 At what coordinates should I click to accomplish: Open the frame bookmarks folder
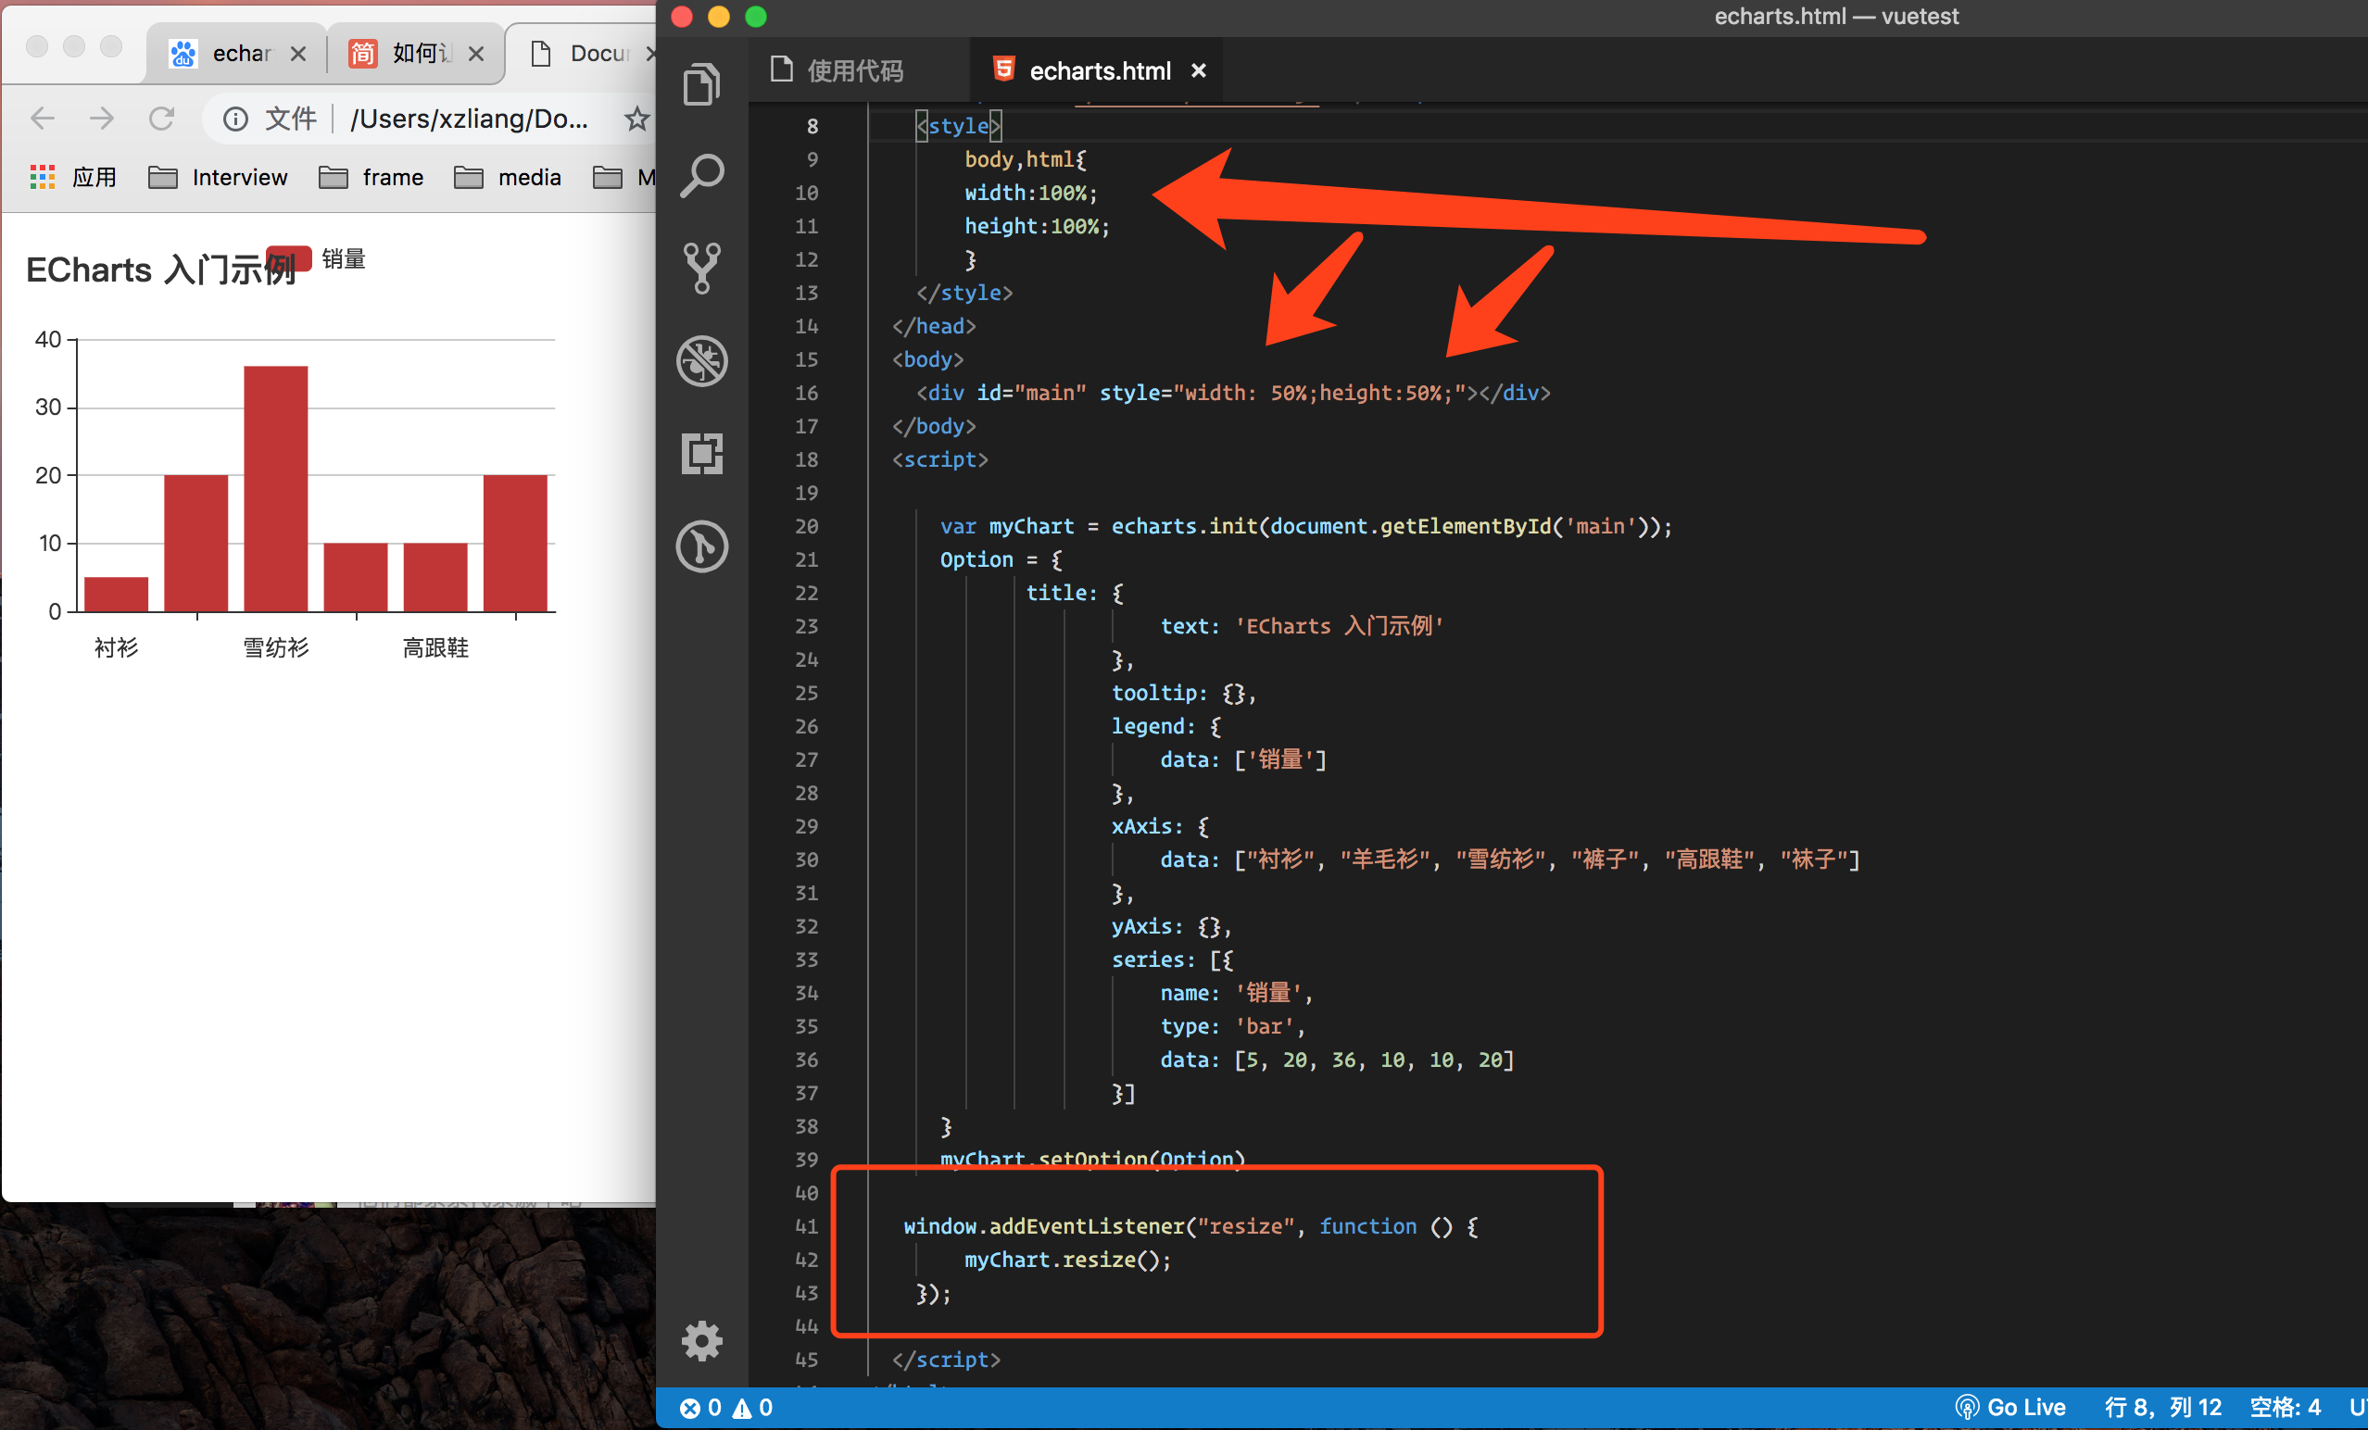[372, 177]
